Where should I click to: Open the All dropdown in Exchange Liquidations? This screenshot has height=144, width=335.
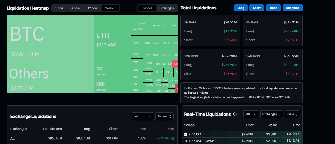point(143,116)
